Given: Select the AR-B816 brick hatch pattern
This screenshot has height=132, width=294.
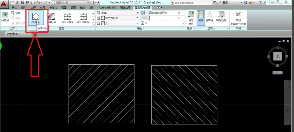Looking at the screenshot, I should [67, 18].
